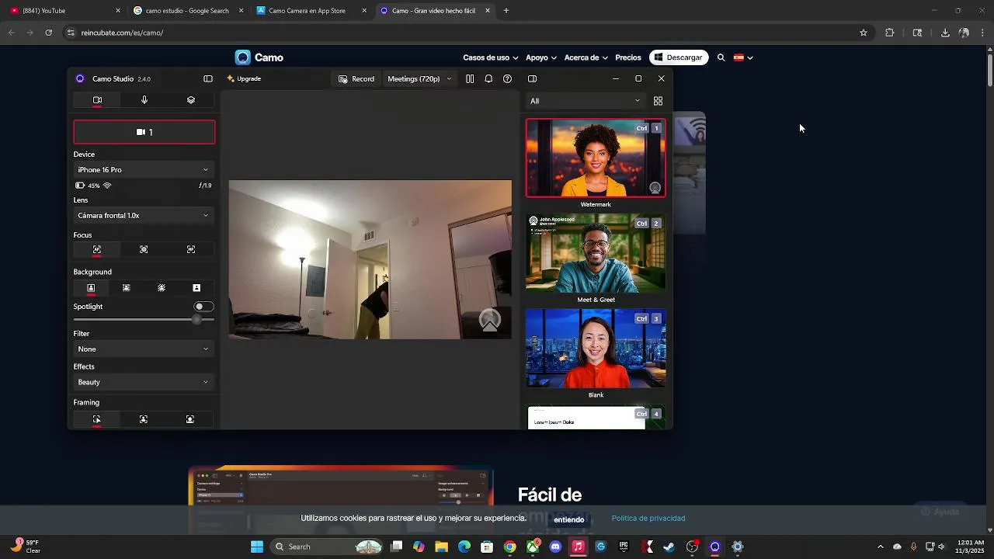
Task: Toggle the Camo Studio sidebar panel icon
Action: [208, 78]
